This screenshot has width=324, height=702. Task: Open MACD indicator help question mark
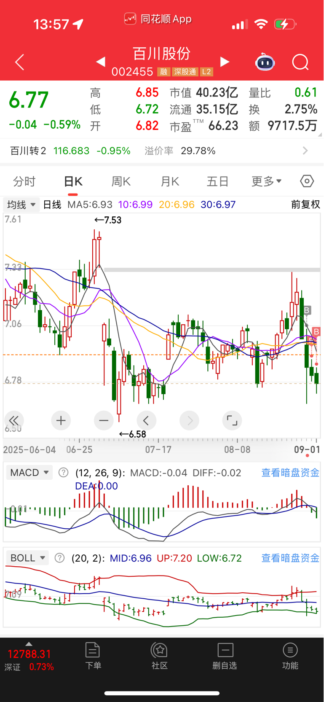point(63,473)
